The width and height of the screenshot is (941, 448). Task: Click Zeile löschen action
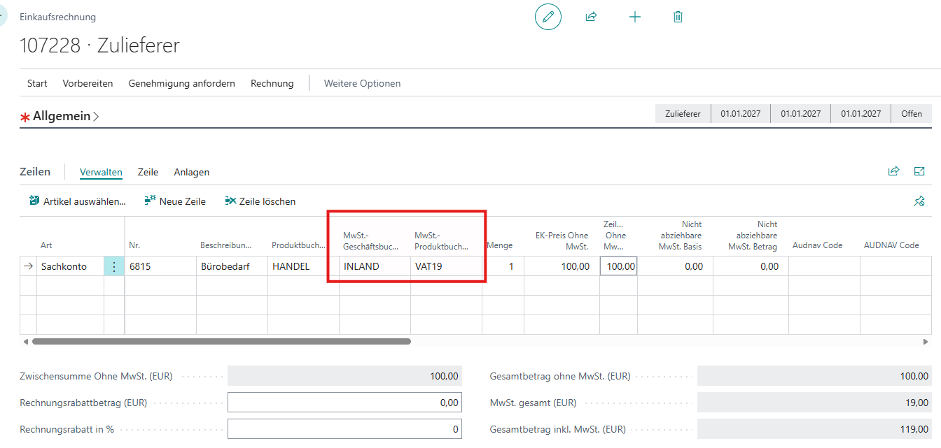pyautogui.click(x=260, y=201)
